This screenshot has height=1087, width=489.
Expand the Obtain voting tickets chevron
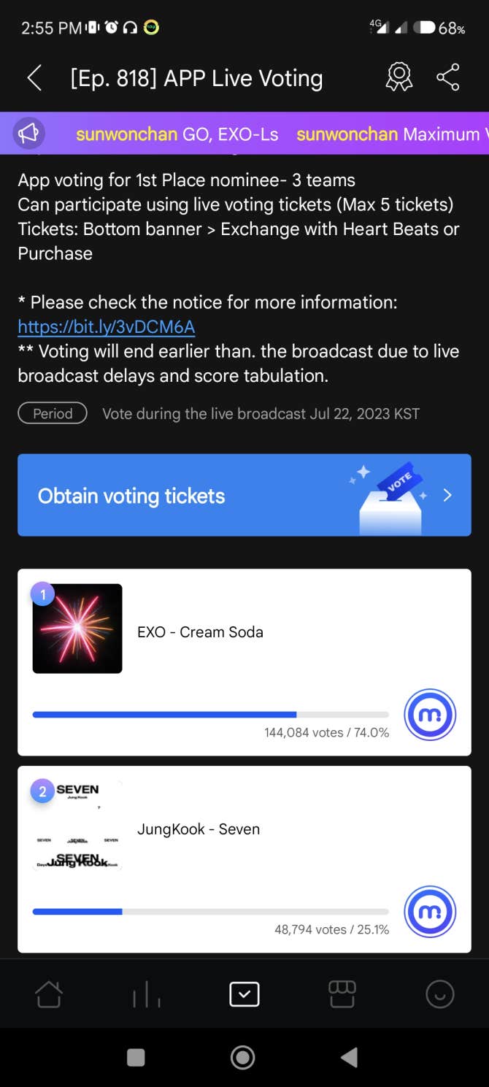(x=447, y=495)
